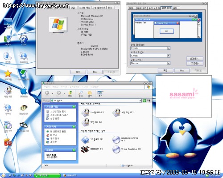Click 확인 in the System Properties dialog
Image resolution: width=223 pixels, height=178 pixels.
[78, 72]
